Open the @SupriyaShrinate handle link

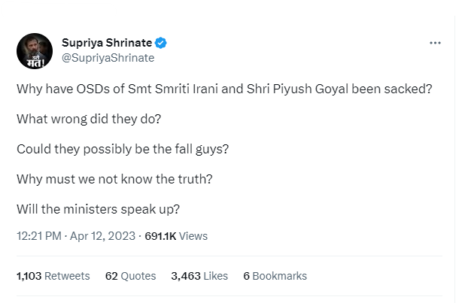coord(108,57)
